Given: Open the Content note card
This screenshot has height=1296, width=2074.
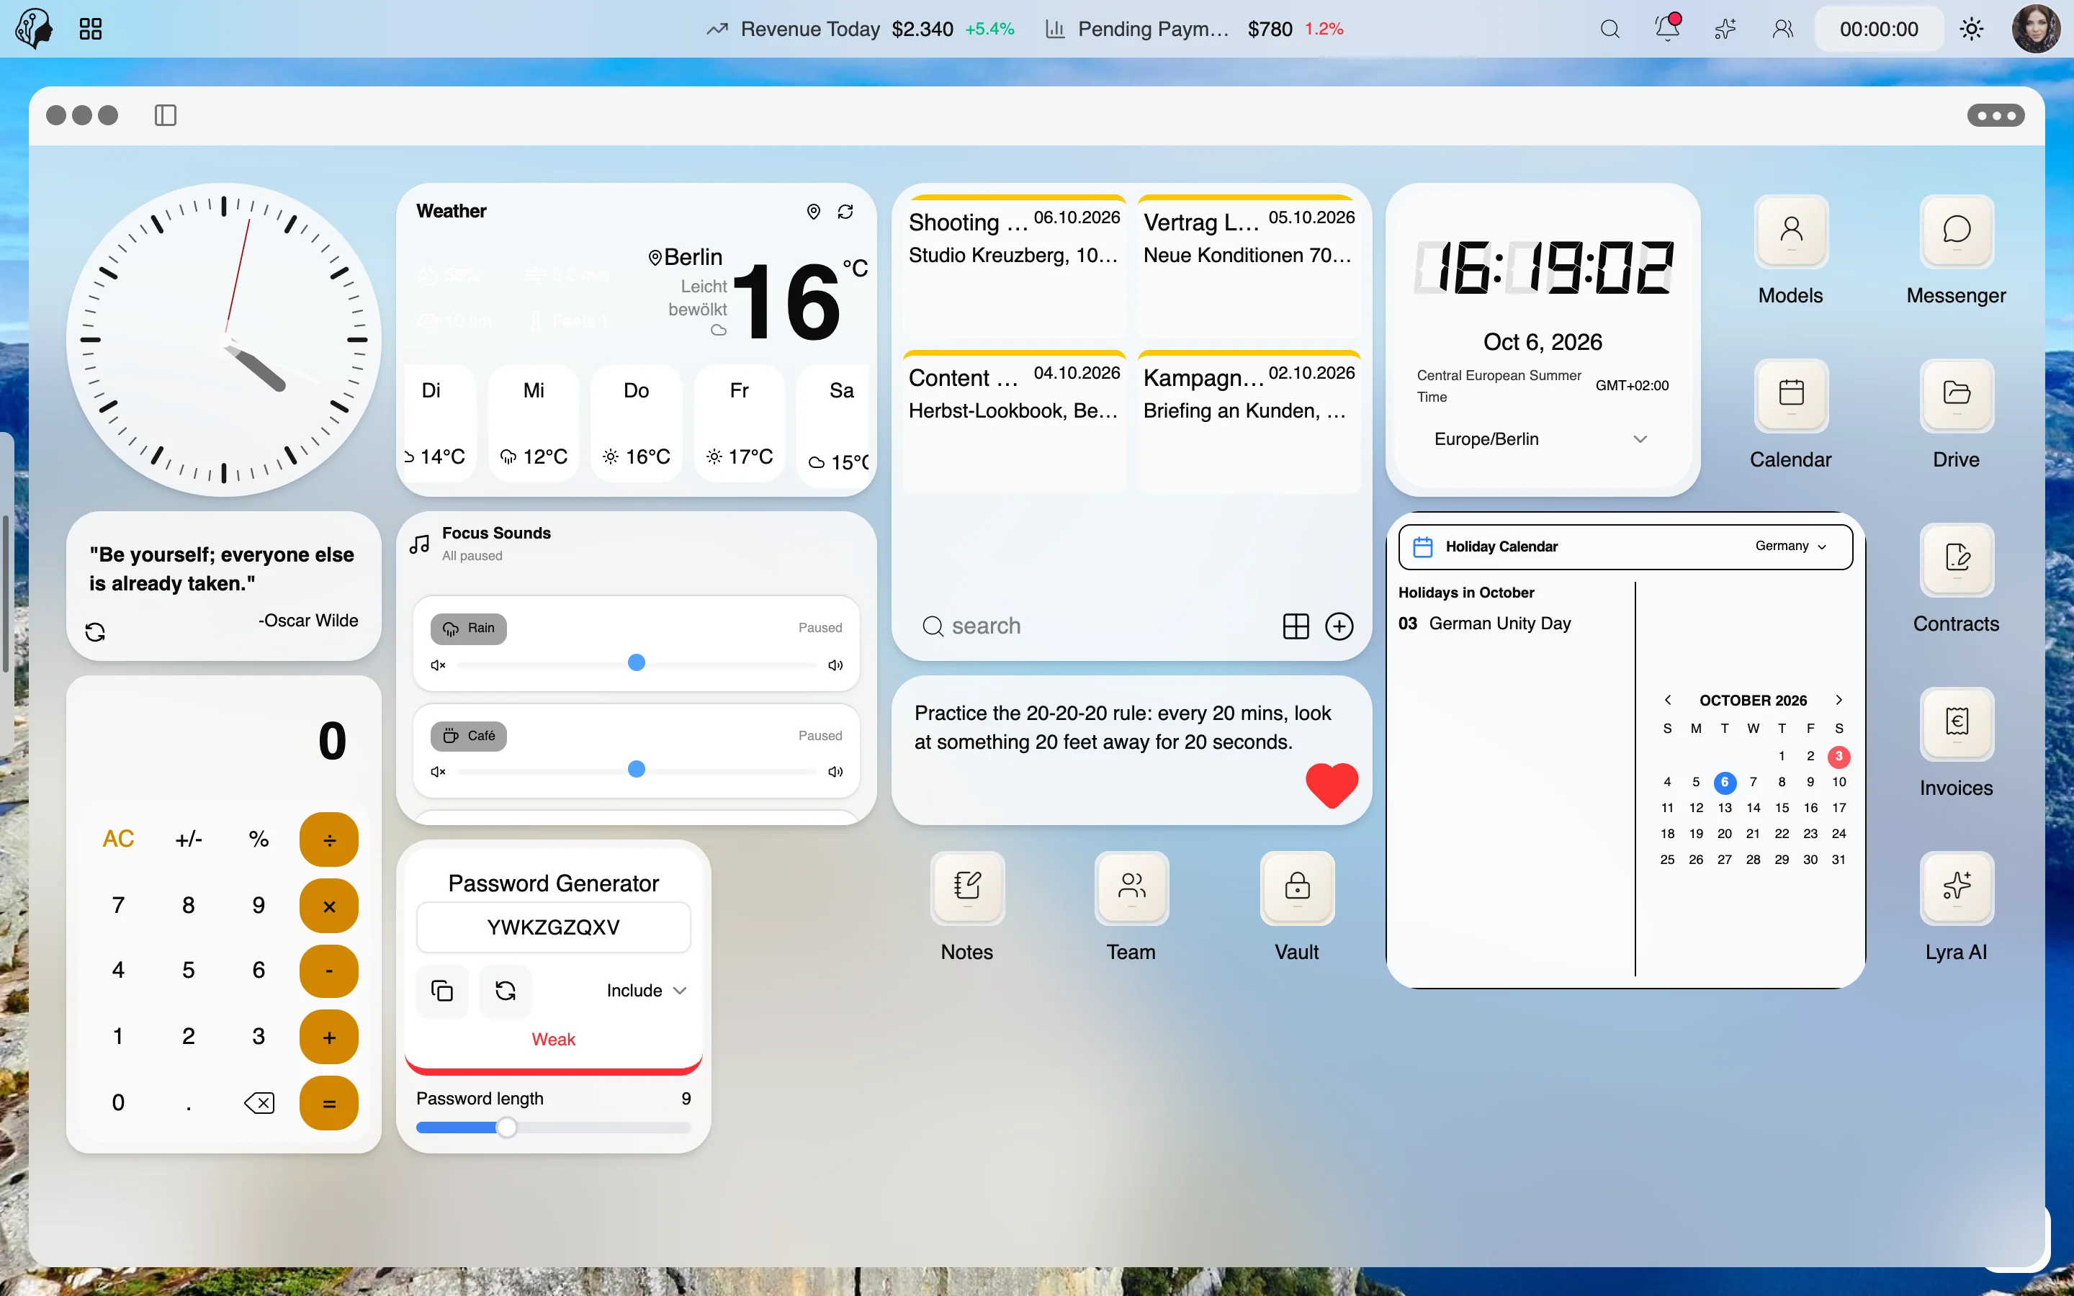Looking at the screenshot, I should coord(1014,421).
